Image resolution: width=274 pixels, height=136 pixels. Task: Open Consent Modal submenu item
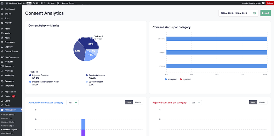[8, 122]
